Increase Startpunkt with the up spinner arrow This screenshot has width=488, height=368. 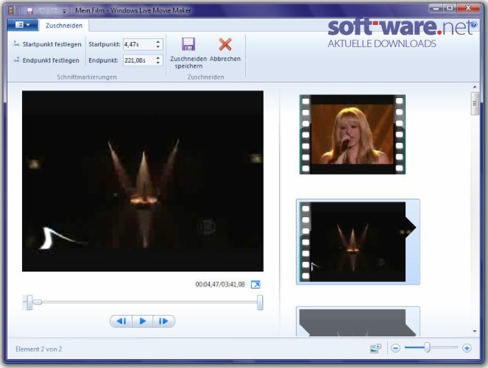tap(158, 42)
